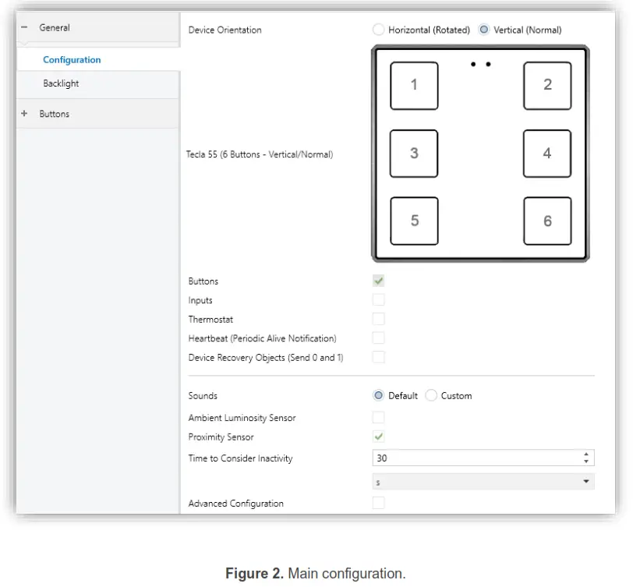Click the Time to Consider Inactivity label
This screenshot has width=633, height=587.
click(x=240, y=458)
